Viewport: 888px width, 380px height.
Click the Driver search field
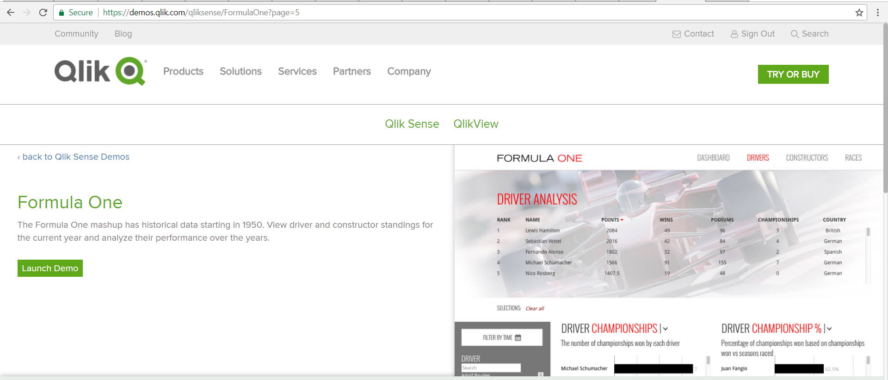(x=491, y=368)
